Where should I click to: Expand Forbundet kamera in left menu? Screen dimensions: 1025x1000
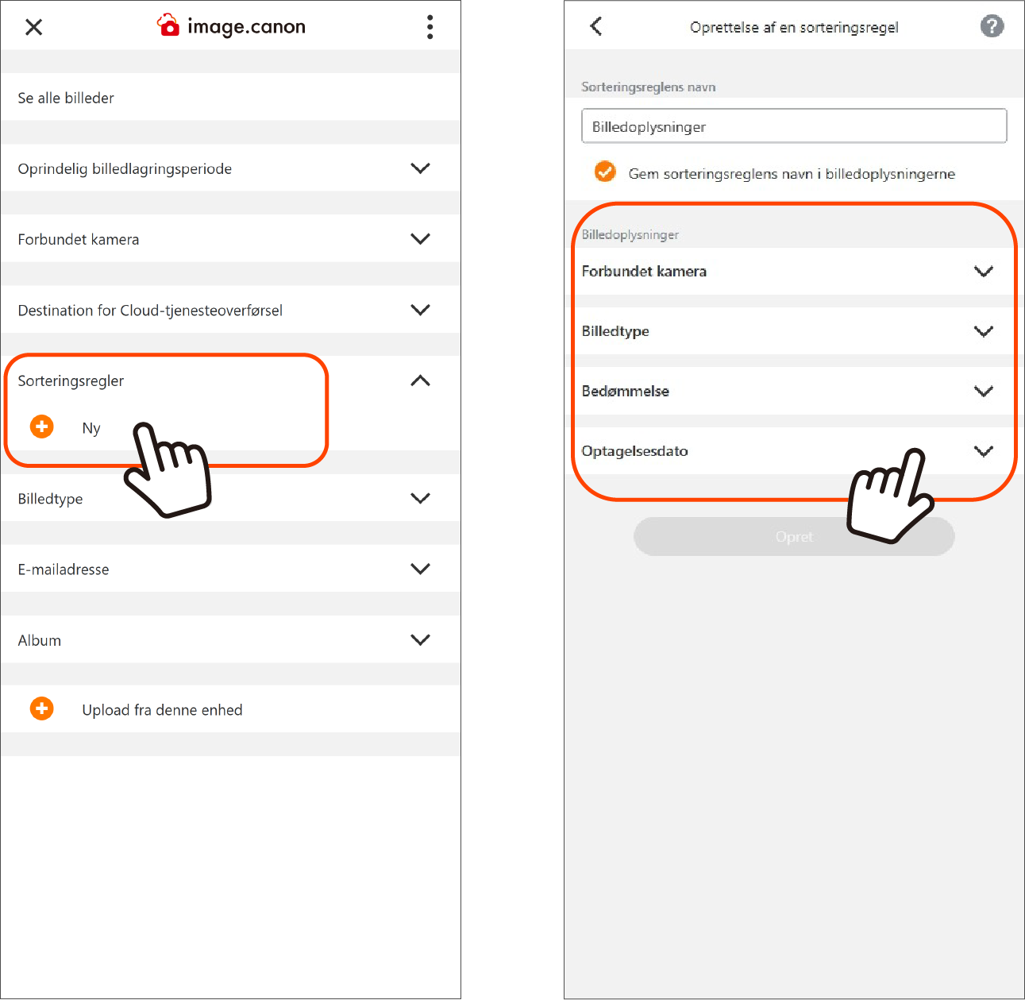(230, 238)
